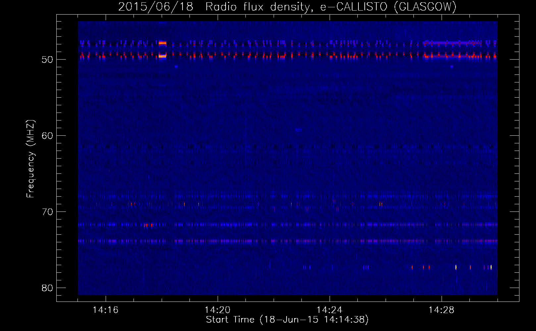The height and width of the screenshot is (331, 536).
Task: Click the 50 MHz frequency tick label
Action: tap(47, 60)
